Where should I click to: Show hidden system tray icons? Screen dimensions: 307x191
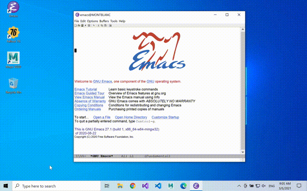[240, 186]
